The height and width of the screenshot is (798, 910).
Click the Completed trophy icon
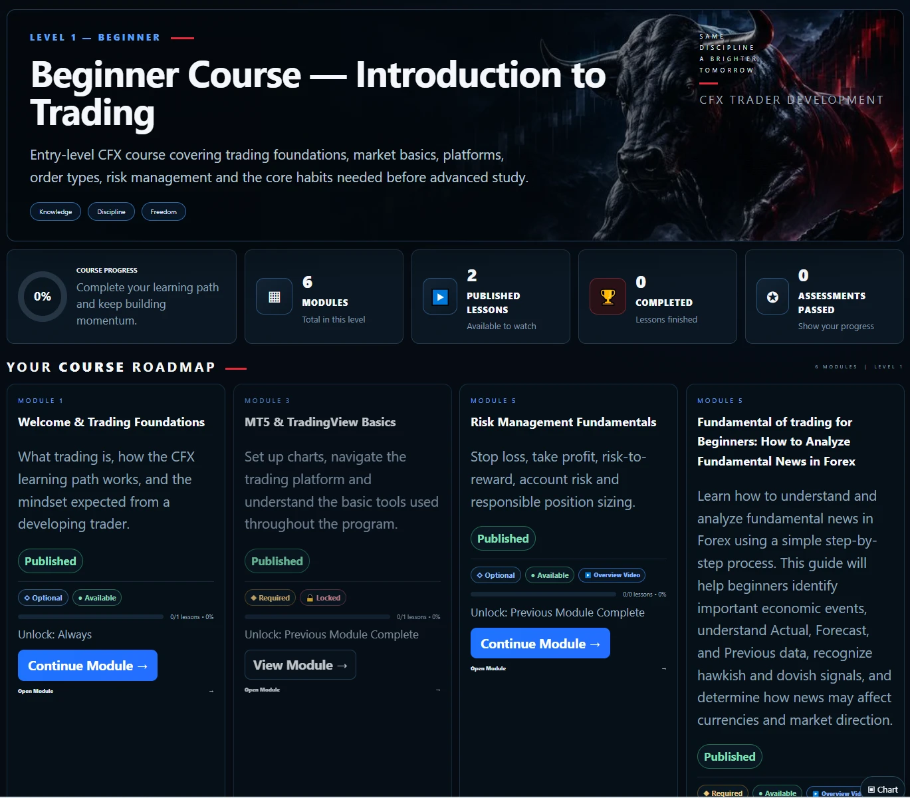coord(608,297)
